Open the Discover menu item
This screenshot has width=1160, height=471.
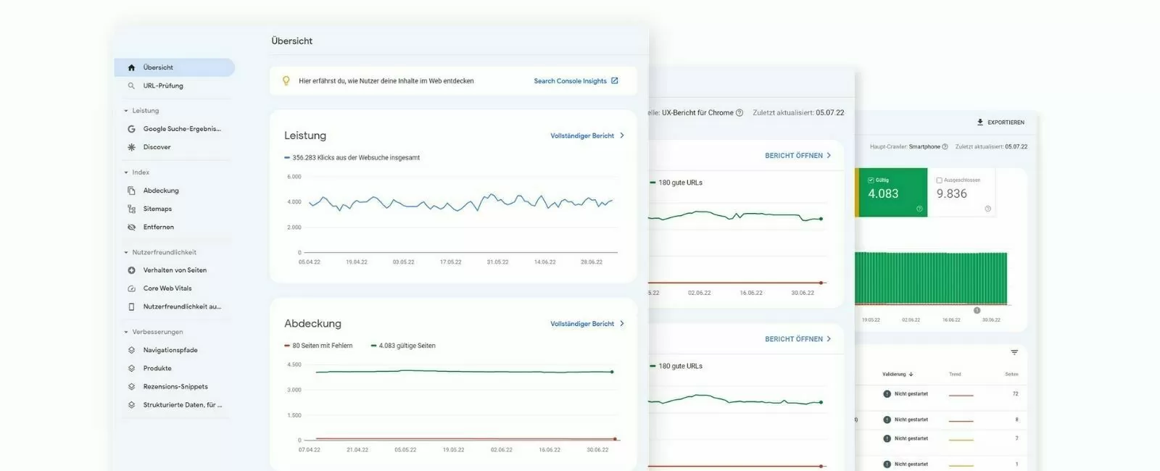point(157,147)
